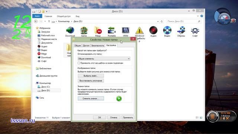Image resolution: width=238 pixels, height=134 pixels.
Task: Select Библиотеки in the navigation pane
Action: pos(45,68)
